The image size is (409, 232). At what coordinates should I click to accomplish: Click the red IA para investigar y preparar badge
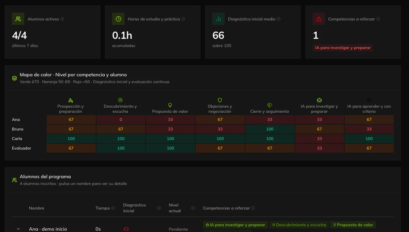pyautogui.click(x=343, y=48)
